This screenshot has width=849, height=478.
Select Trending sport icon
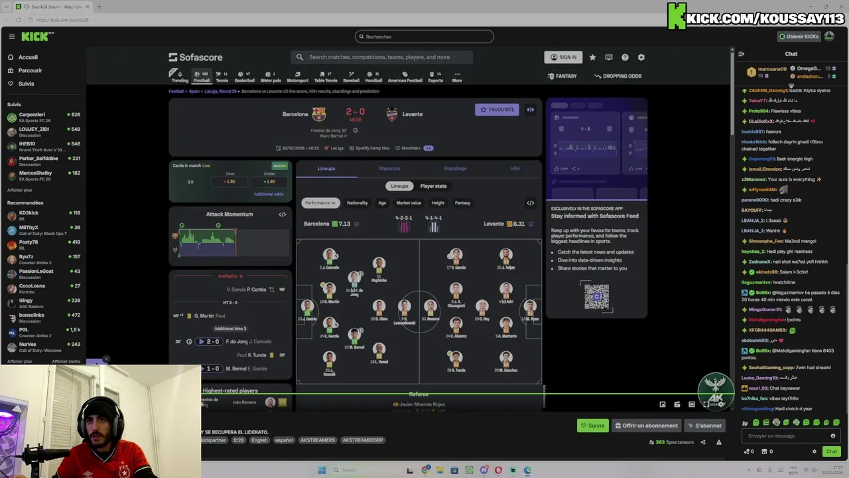point(179,76)
